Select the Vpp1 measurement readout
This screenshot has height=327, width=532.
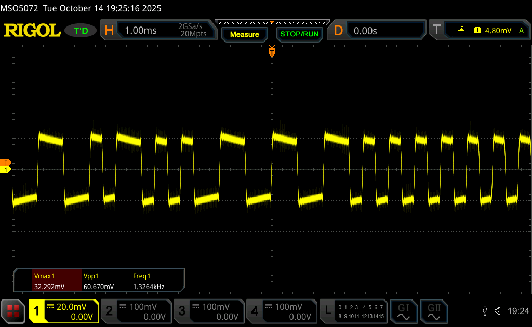pyautogui.click(x=99, y=281)
